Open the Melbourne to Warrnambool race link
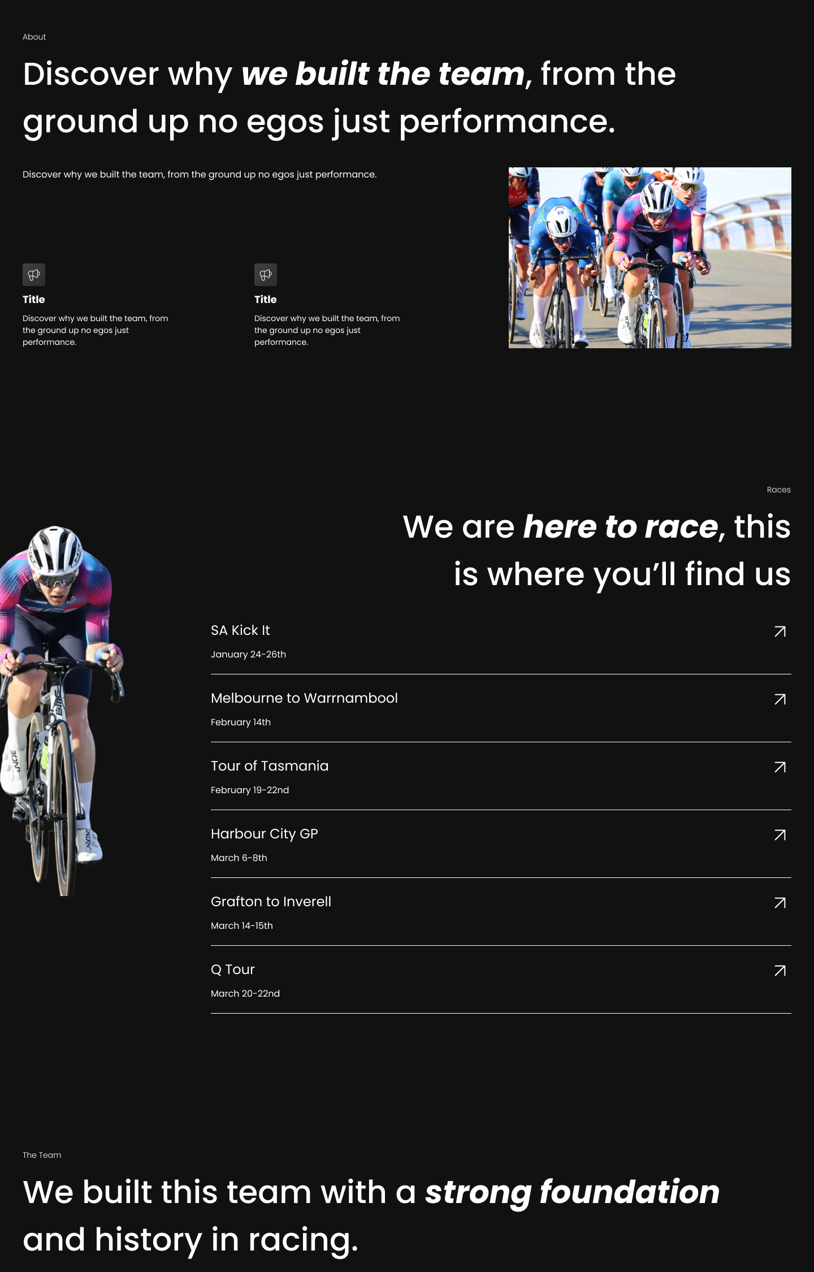 304,698
